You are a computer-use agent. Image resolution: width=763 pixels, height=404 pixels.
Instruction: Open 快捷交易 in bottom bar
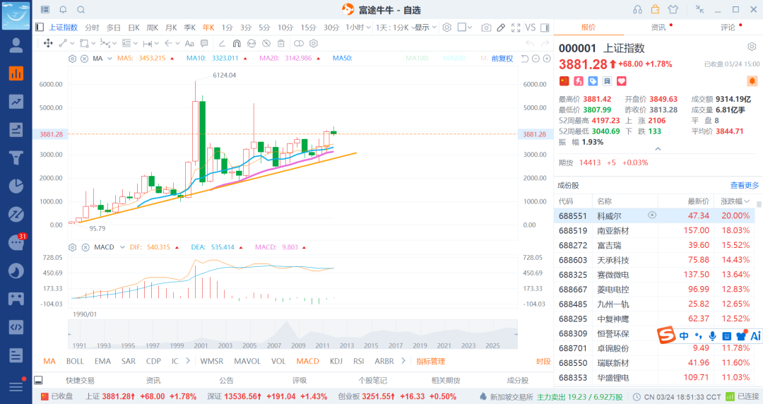coord(81,381)
